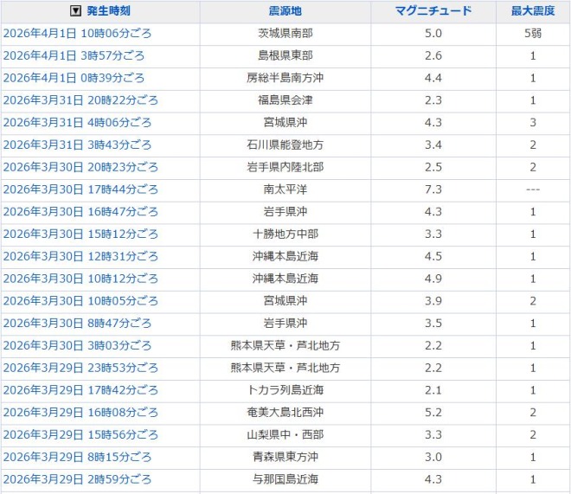View the 2026年3月31日 3時43分ごろ earthquake details

click(x=77, y=144)
